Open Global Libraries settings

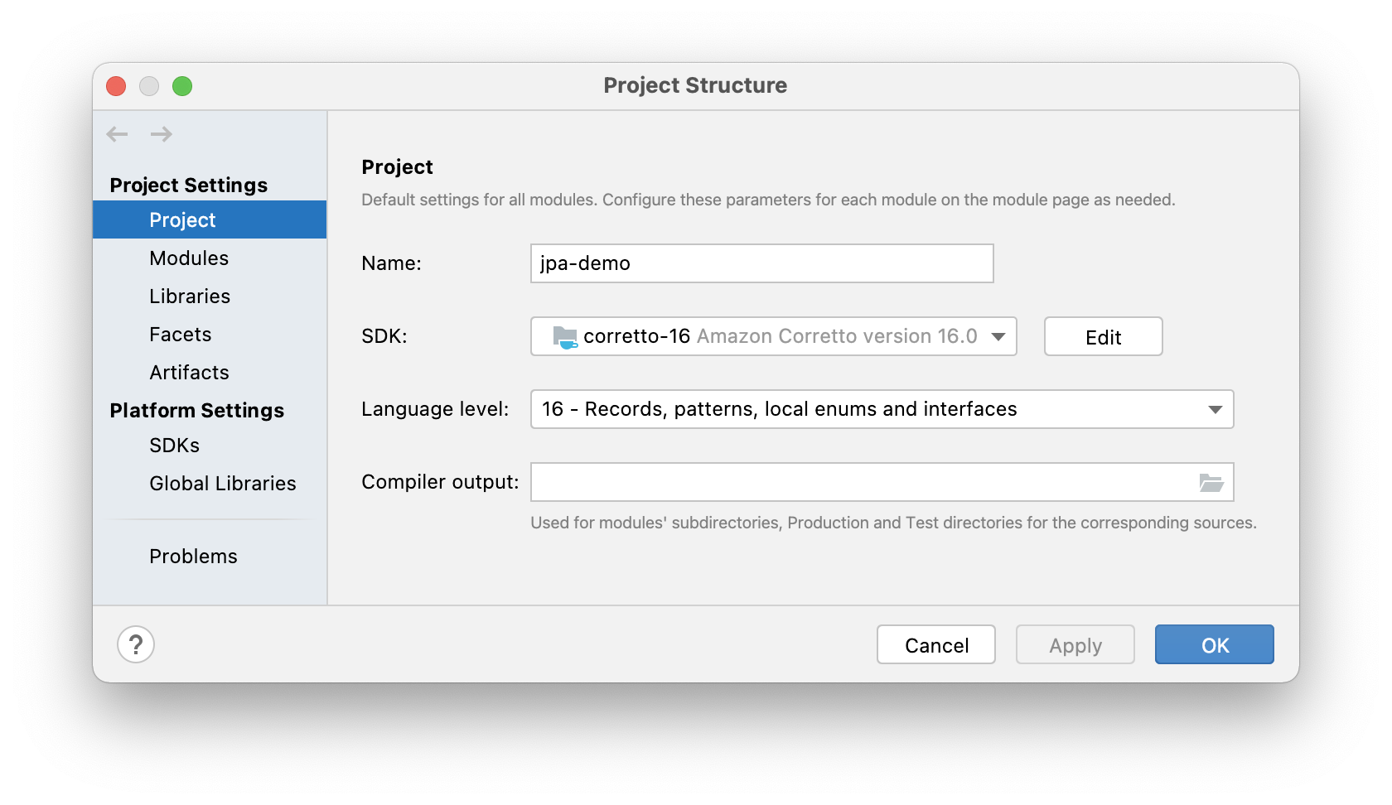pyautogui.click(x=222, y=483)
